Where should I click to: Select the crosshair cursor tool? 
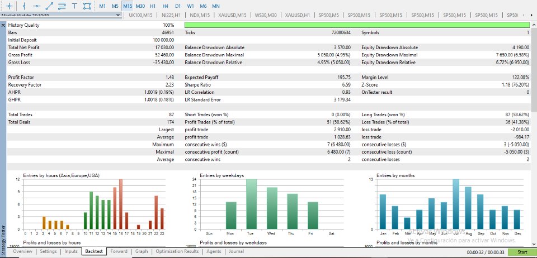click(x=10, y=6)
